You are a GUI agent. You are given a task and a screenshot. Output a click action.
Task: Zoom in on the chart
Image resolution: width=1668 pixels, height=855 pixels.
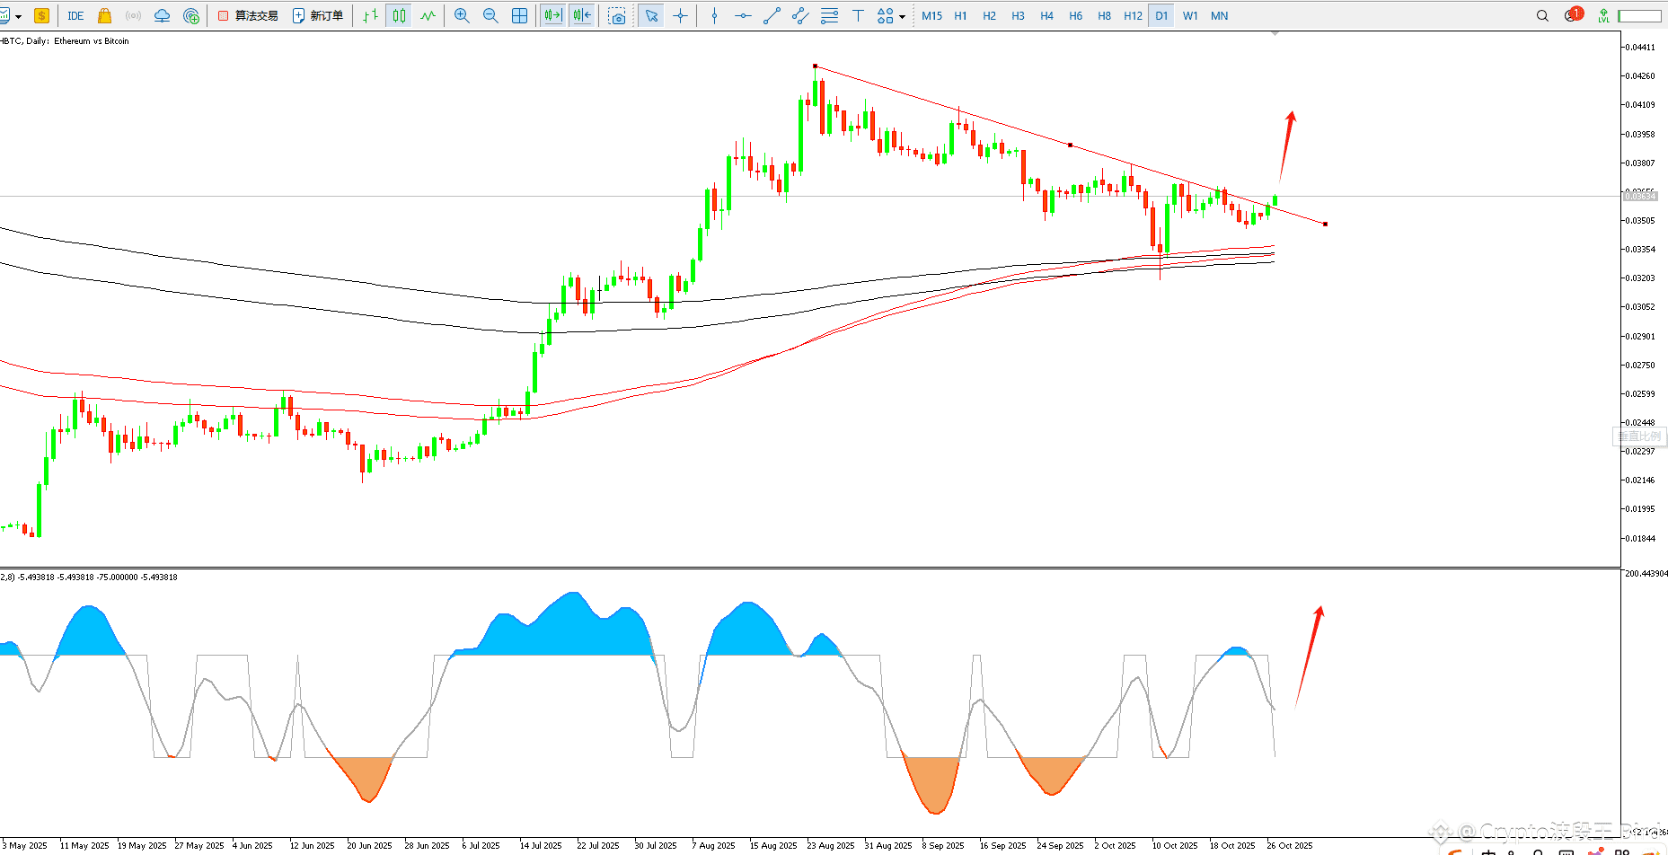pos(462,15)
